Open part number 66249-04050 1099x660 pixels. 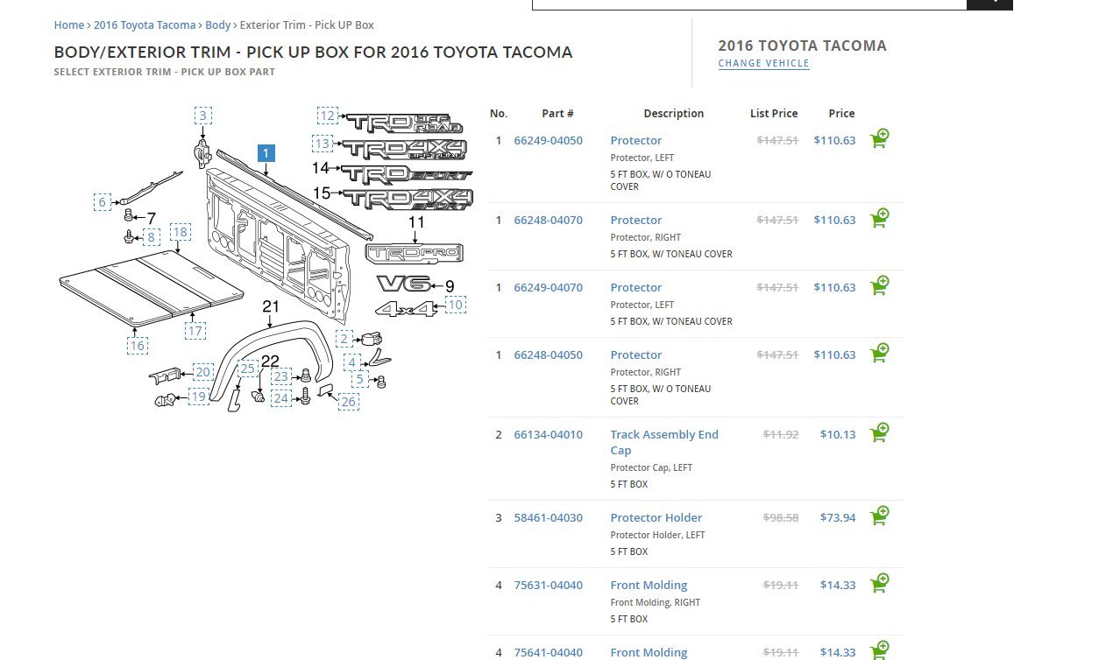(549, 140)
